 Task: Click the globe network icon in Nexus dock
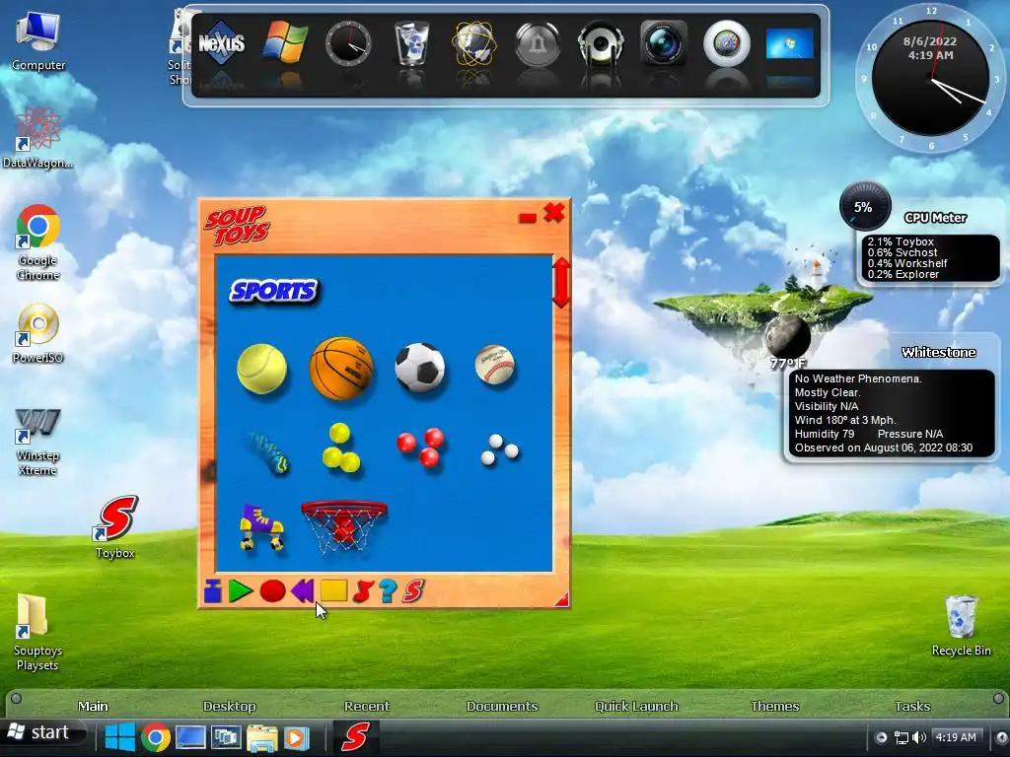(x=474, y=43)
